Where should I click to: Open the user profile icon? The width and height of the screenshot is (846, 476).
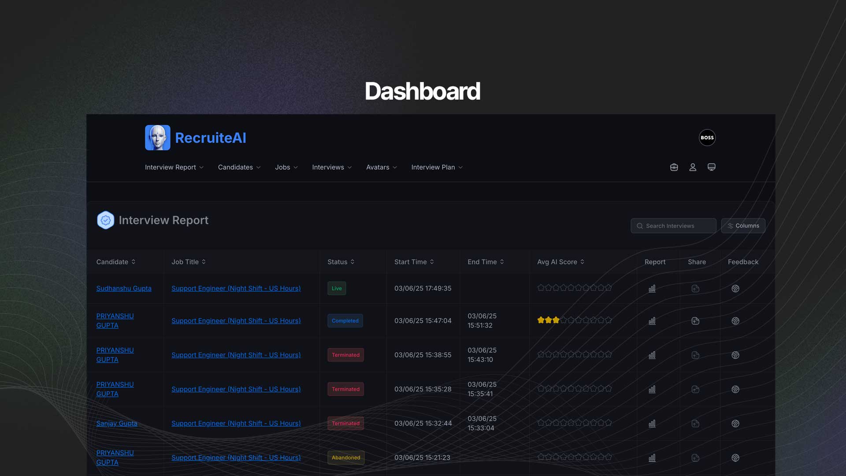pyautogui.click(x=692, y=167)
